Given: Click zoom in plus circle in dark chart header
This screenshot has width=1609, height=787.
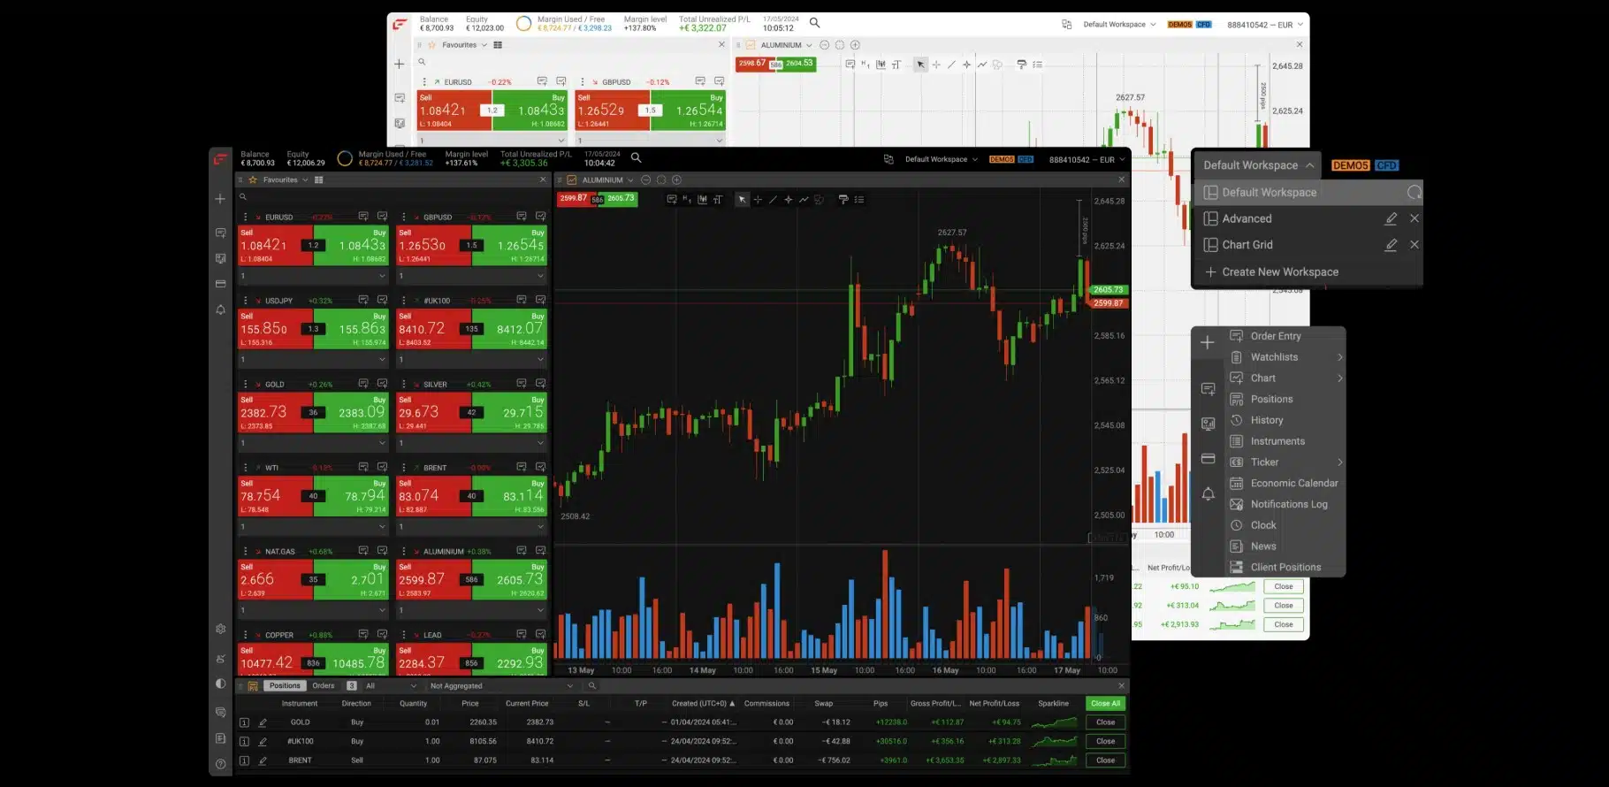Looking at the screenshot, I should click(676, 180).
